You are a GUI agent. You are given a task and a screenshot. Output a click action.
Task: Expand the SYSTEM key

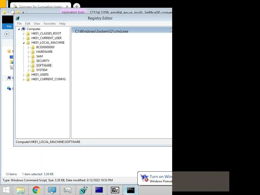point(28,70)
